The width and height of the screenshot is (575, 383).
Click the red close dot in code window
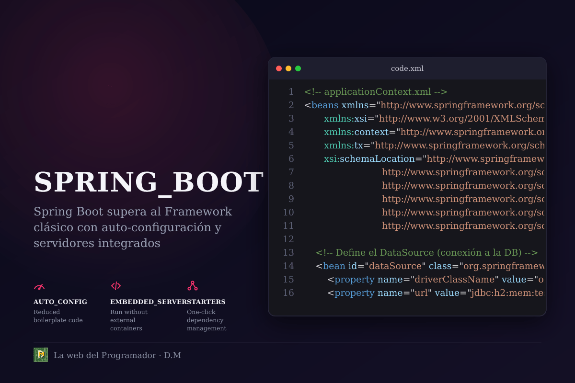click(x=279, y=68)
